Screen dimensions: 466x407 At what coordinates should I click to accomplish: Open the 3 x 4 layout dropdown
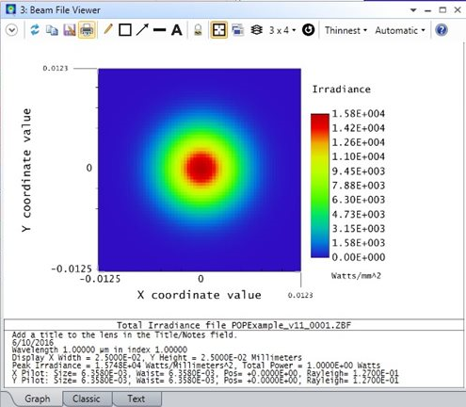click(x=282, y=30)
